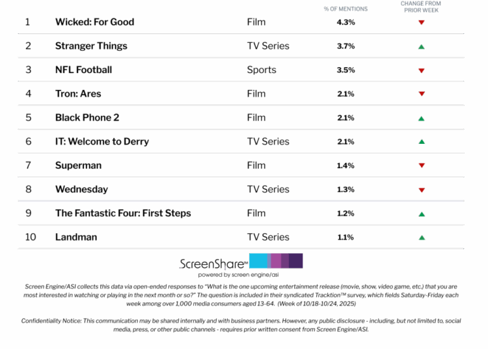The height and width of the screenshot is (349, 488).
Task: Click the green up arrow for Stranger Things
Action: [x=422, y=47]
